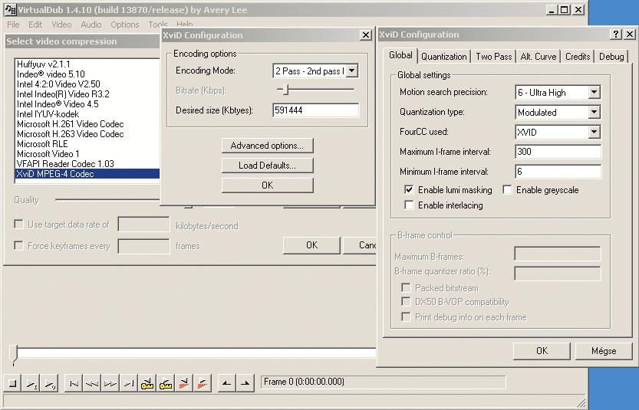Click the VirtualDub title bar app icon

[x=10, y=9]
